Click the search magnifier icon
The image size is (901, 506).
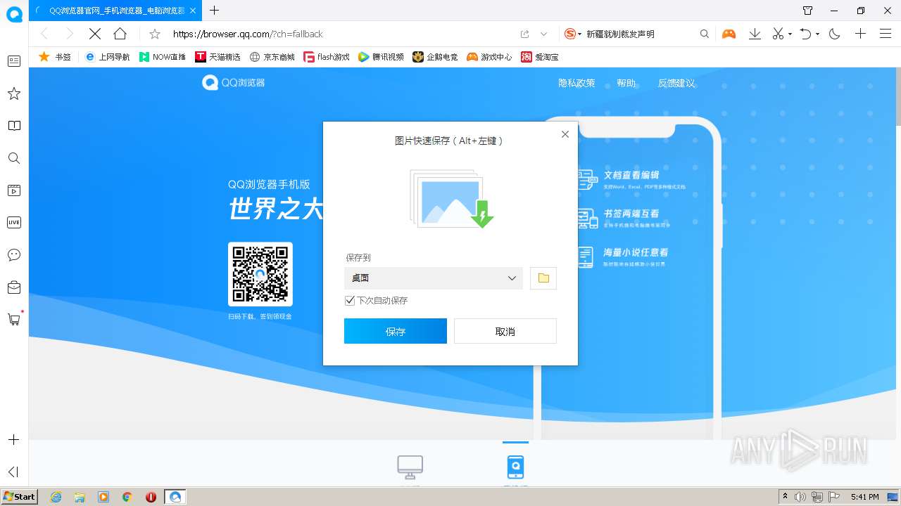pos(705,34)
